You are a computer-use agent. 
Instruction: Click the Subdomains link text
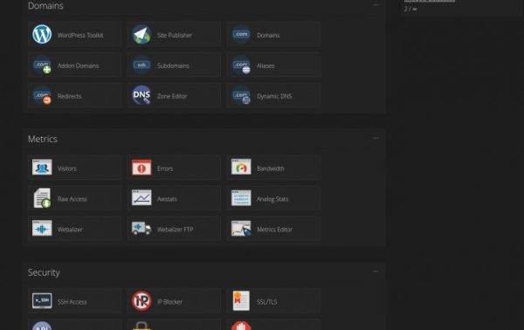[x=173, y=65]
